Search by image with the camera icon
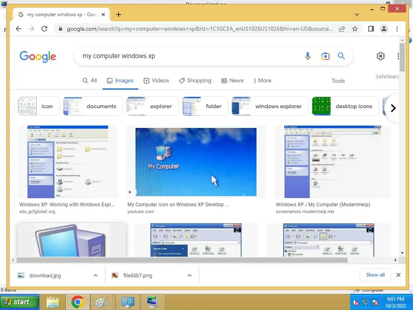 pos(325,56)
